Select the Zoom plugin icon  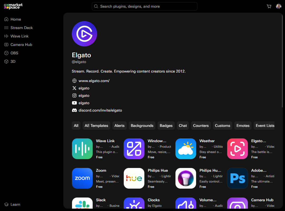click(82, 178)
